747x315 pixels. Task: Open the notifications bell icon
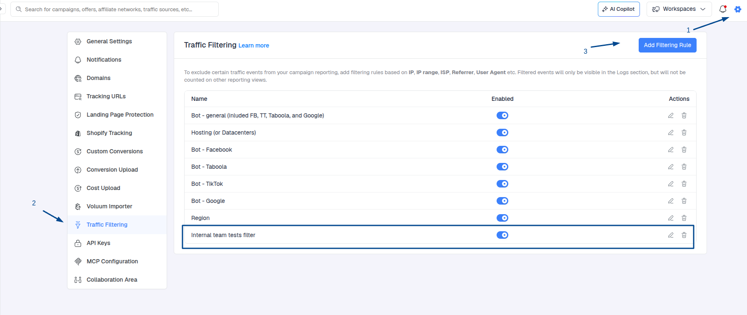pyautogui.click(x=723, y=9)
